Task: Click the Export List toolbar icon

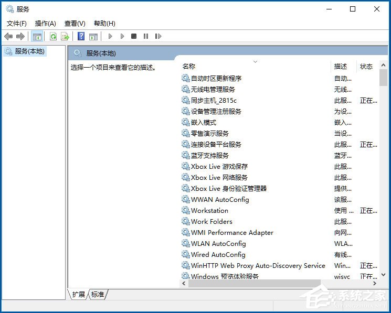Action: [65, 36]
